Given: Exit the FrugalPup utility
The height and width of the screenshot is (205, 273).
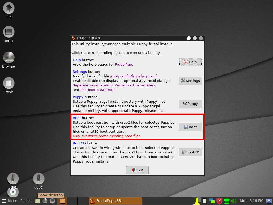Looking at the screenshot, I should coord(137,170).
